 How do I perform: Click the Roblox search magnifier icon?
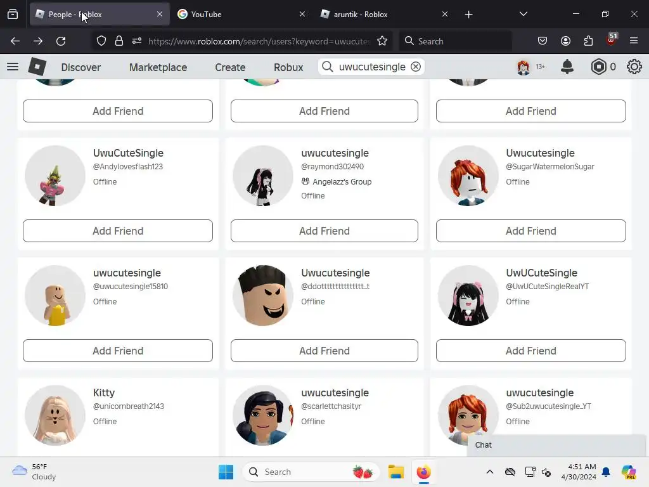tap(328, 67)
